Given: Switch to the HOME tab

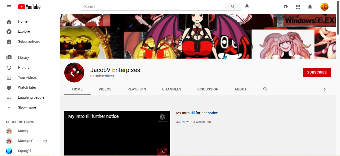Looking at the screenshot, I should [x=77, y=89].
